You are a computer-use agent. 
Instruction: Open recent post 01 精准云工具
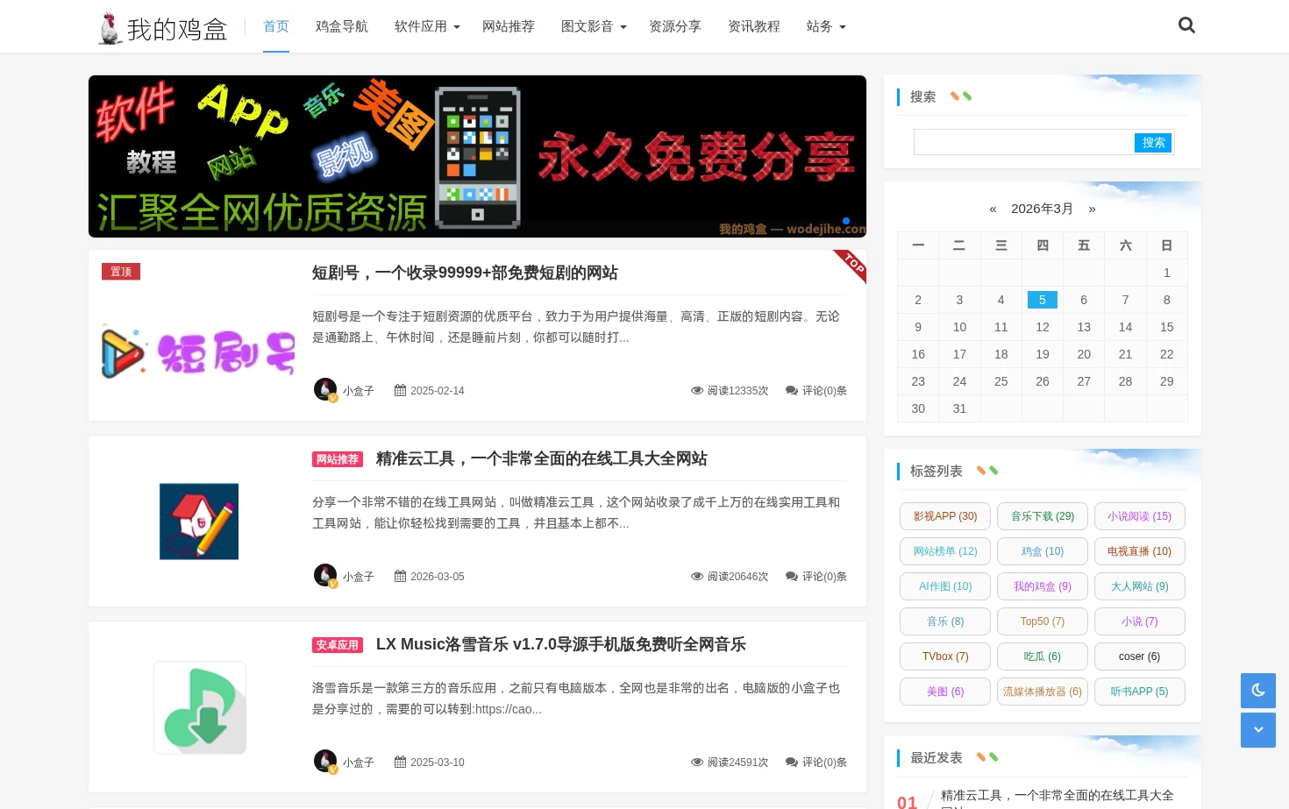(x=1057, y=798)
